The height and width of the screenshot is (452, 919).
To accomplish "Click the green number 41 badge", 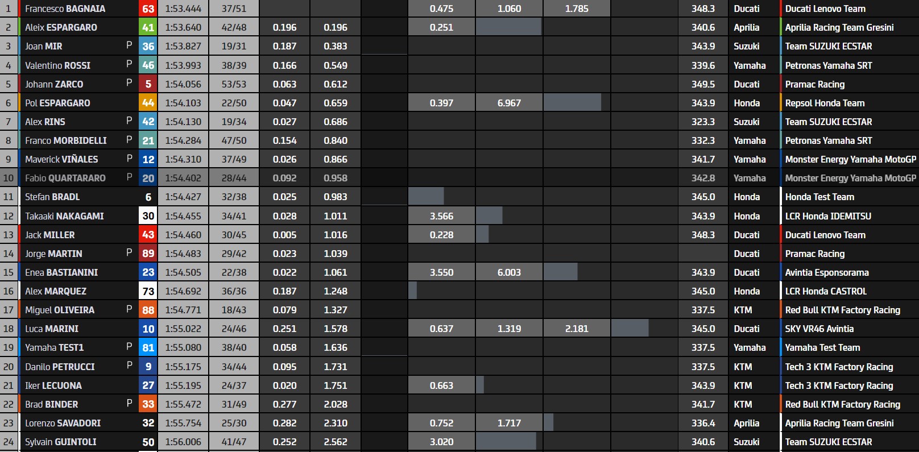I will pyautogui.click(x=148, y=27).
